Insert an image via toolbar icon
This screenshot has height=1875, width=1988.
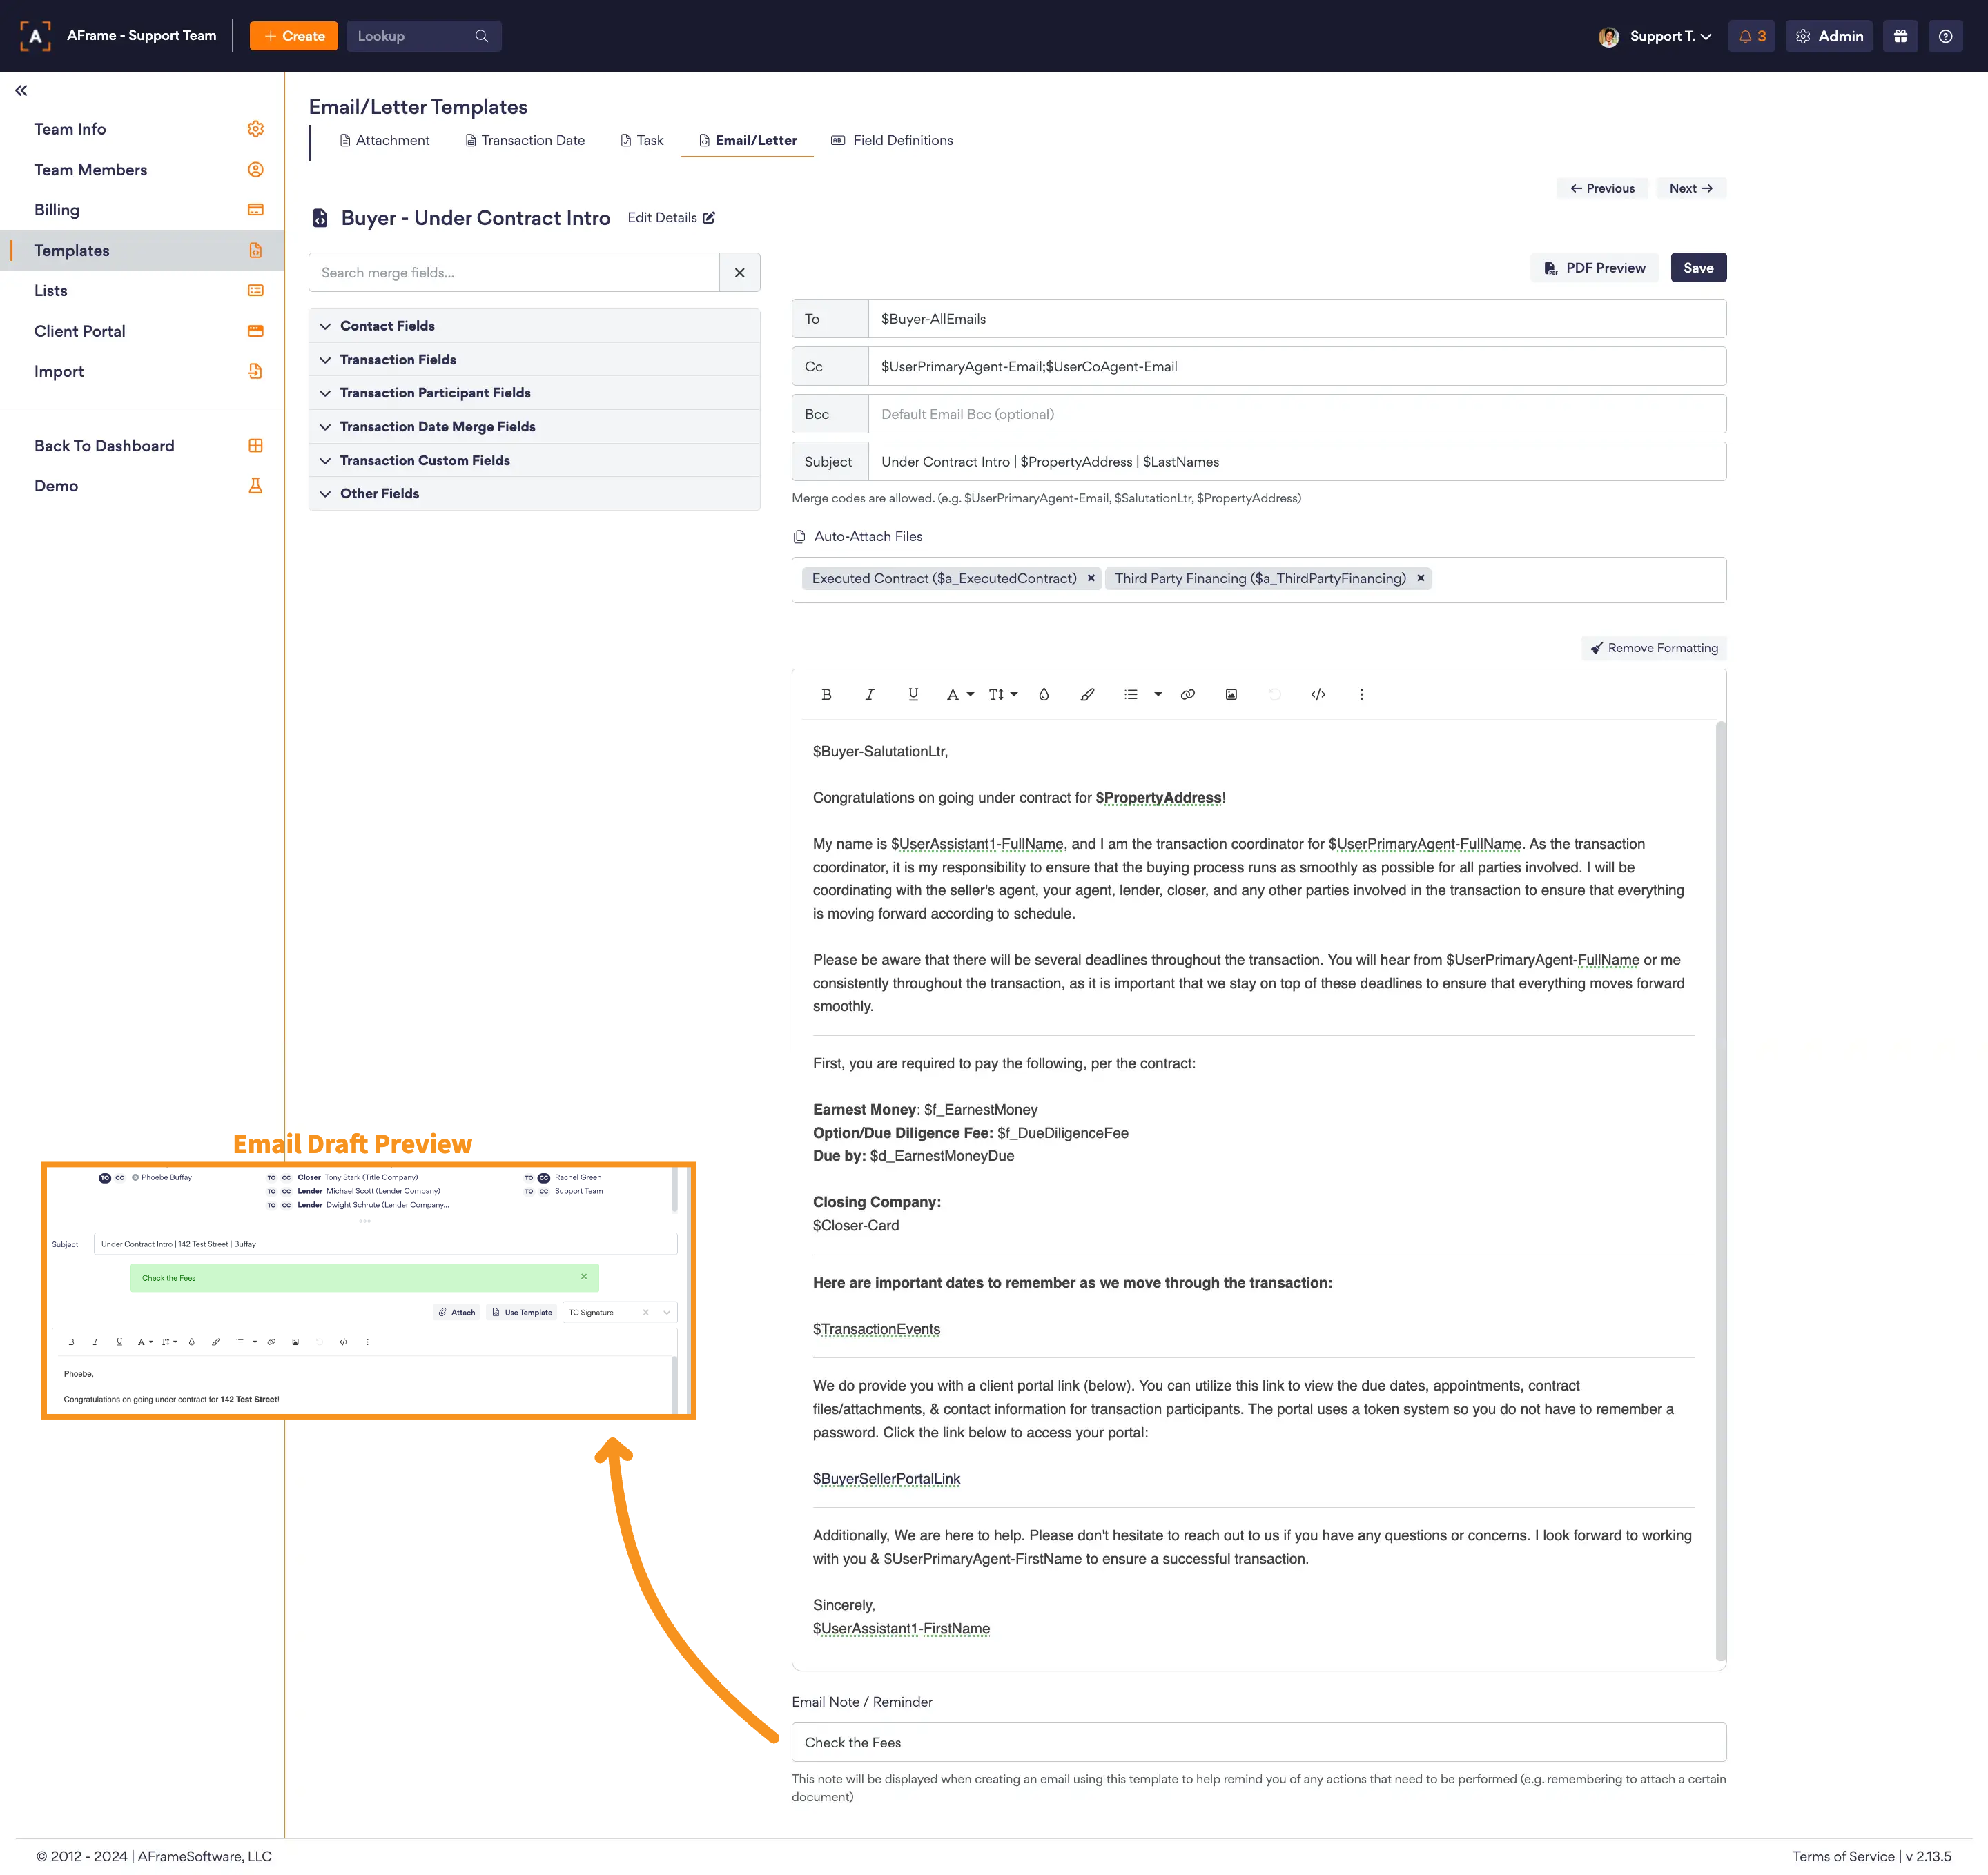[1230, 694]
